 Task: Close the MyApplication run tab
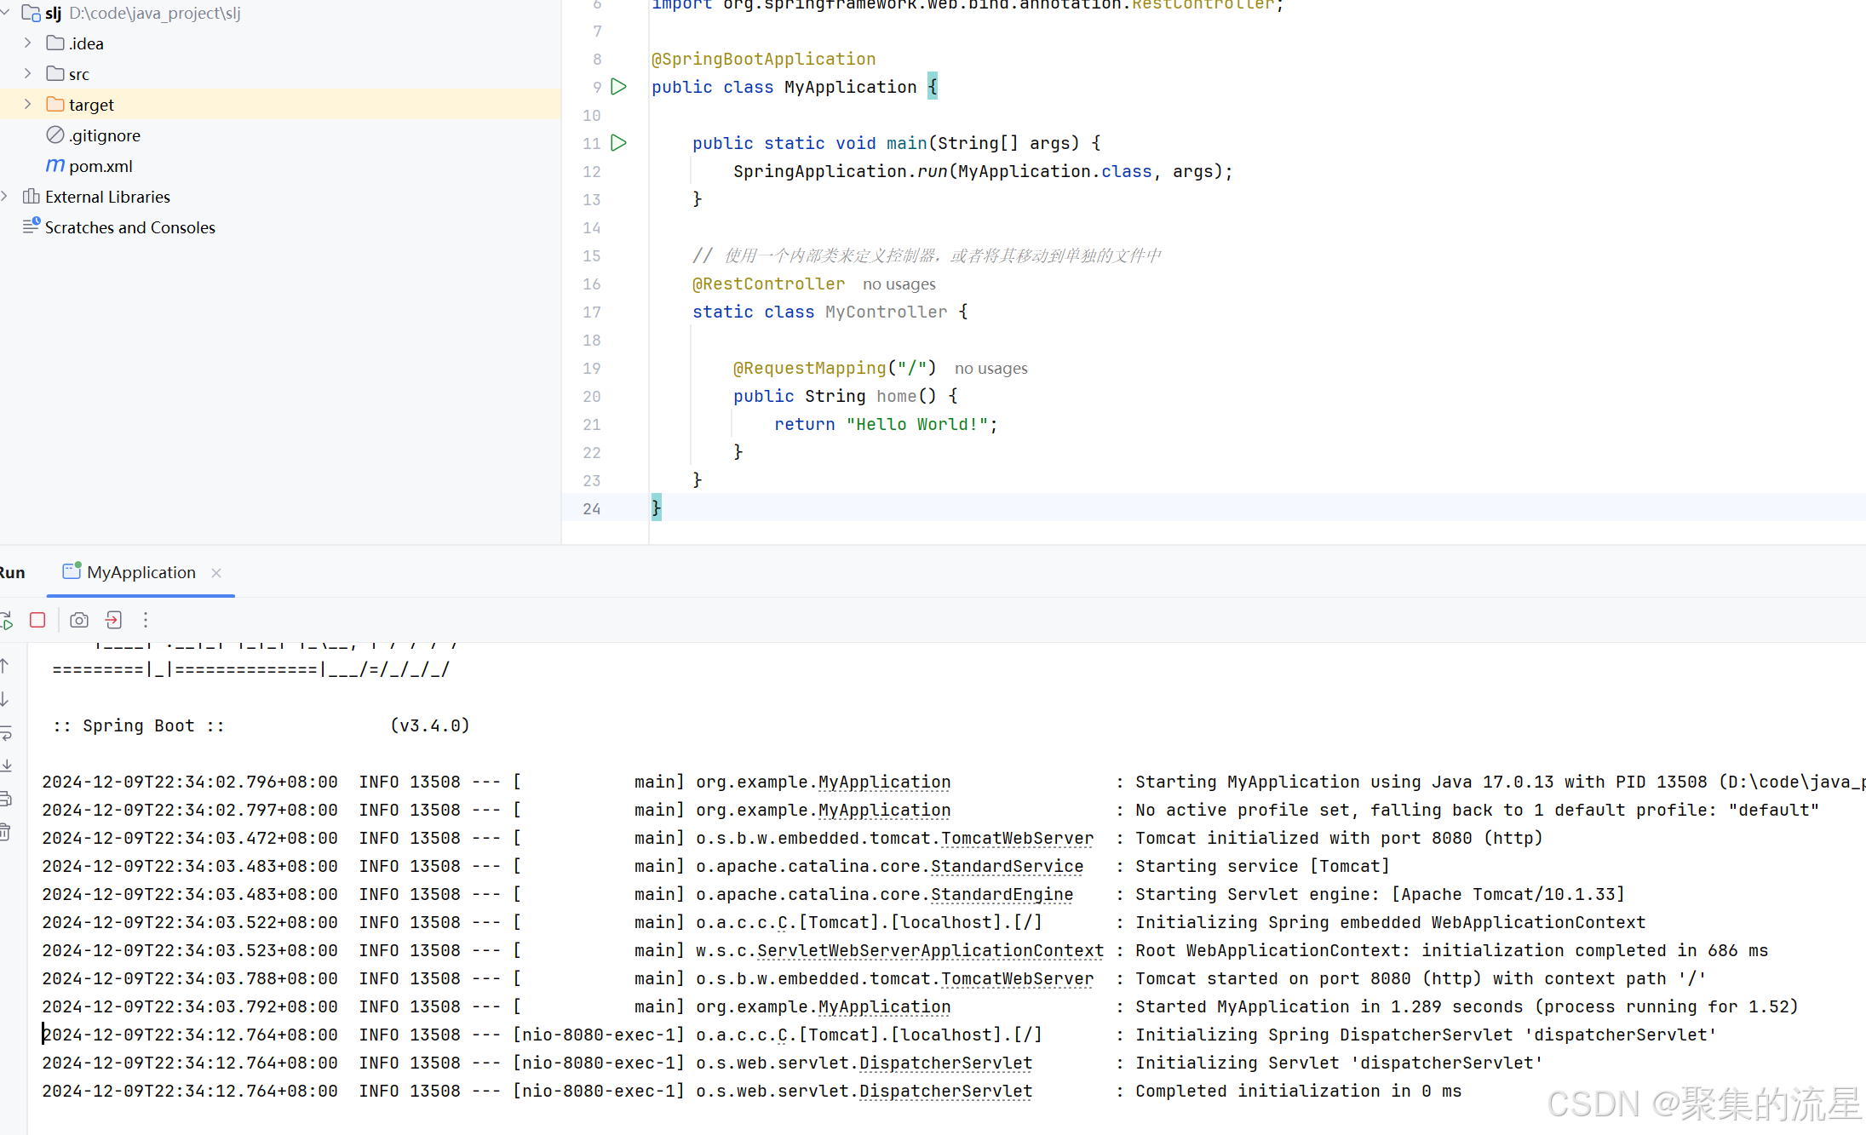pos(215,572)
